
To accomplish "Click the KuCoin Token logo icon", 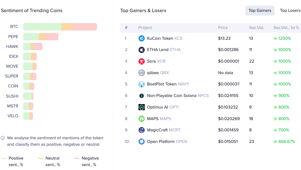I will [142, 38].
